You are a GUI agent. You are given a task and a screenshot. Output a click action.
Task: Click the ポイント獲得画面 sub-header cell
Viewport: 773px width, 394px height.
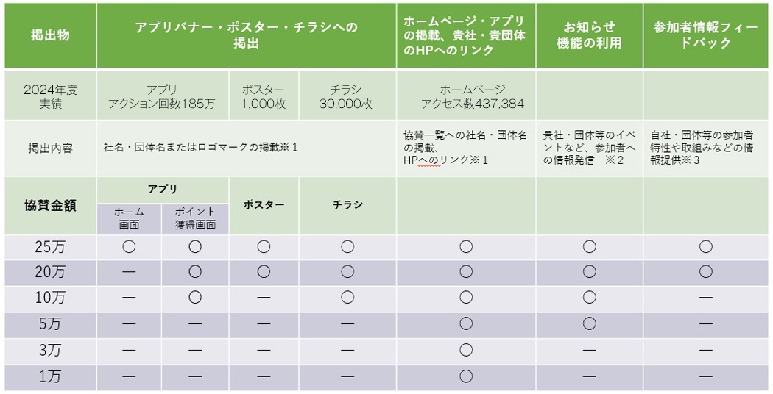(x=195, y=218)
